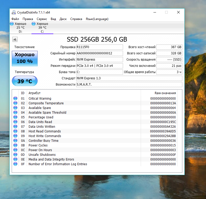Screen dimensions: 206x199
Task: Click the Хорошо 100 % health status button
Action: 25,58
